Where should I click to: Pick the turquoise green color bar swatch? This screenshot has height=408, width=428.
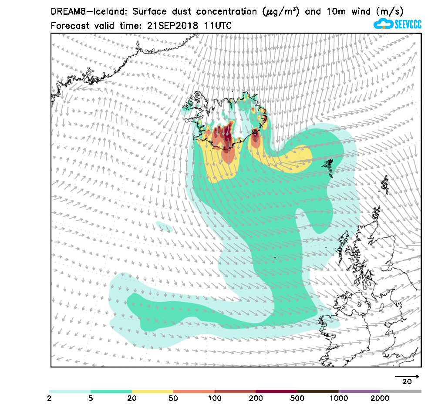tap(111, 391)
